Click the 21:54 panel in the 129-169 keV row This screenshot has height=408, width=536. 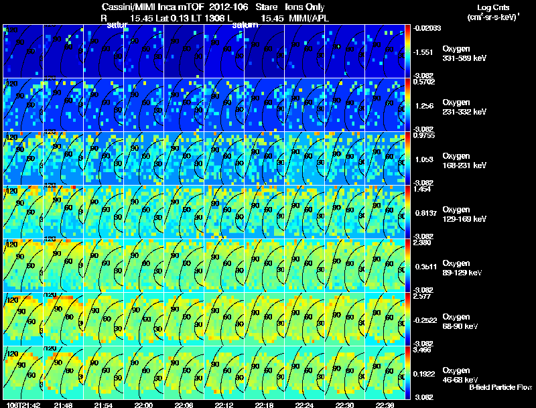104,212
